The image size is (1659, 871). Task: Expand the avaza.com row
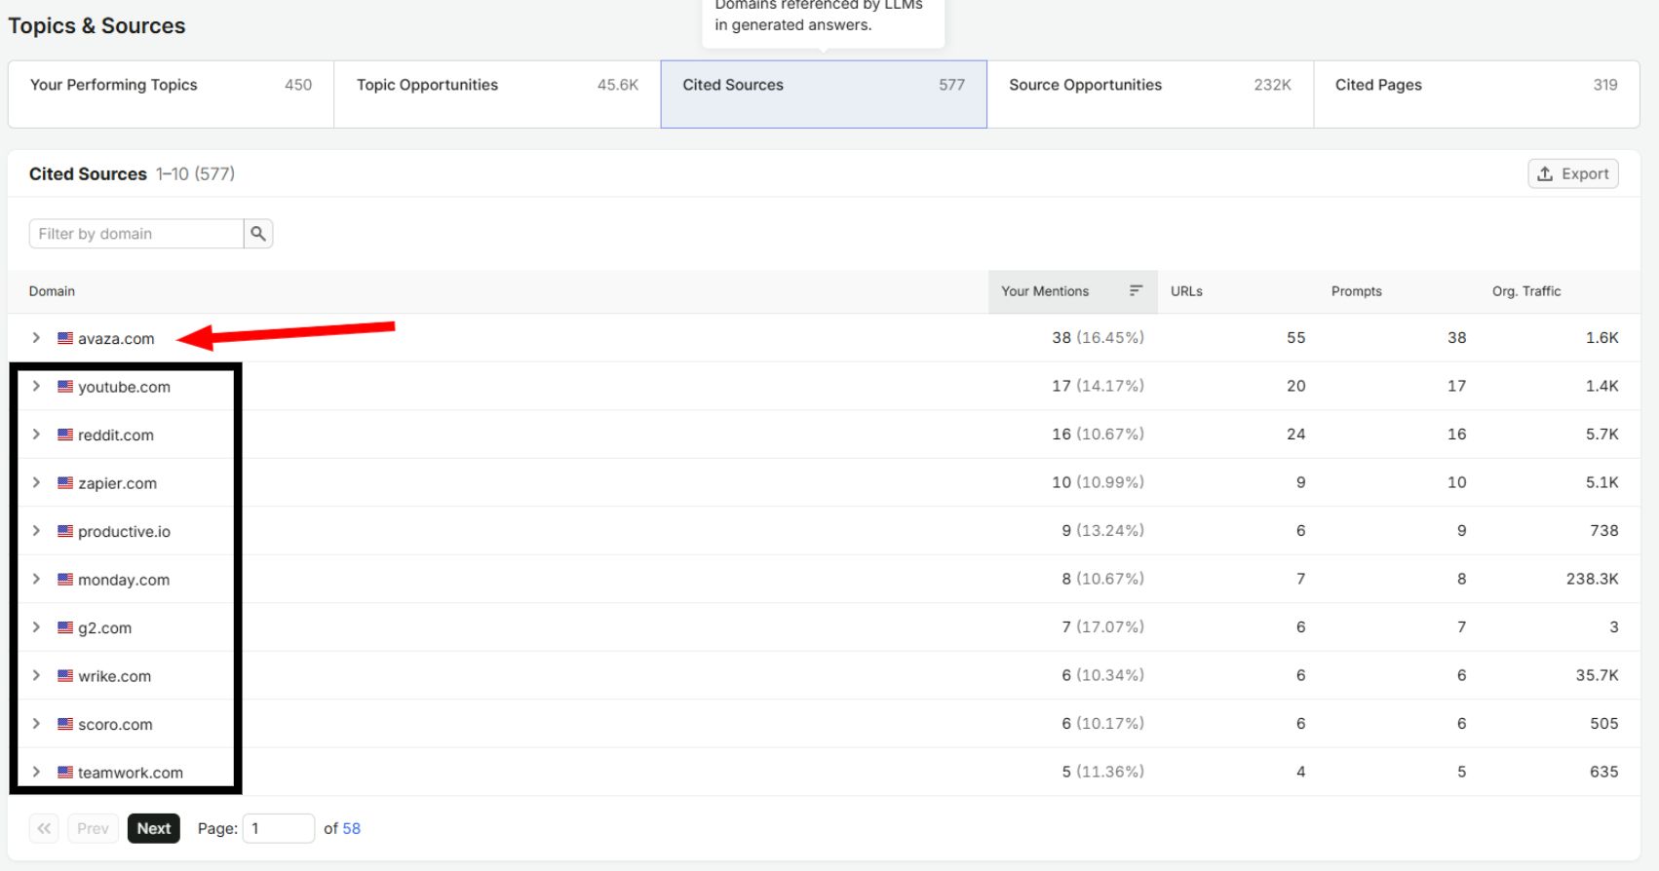coord(36,338)
